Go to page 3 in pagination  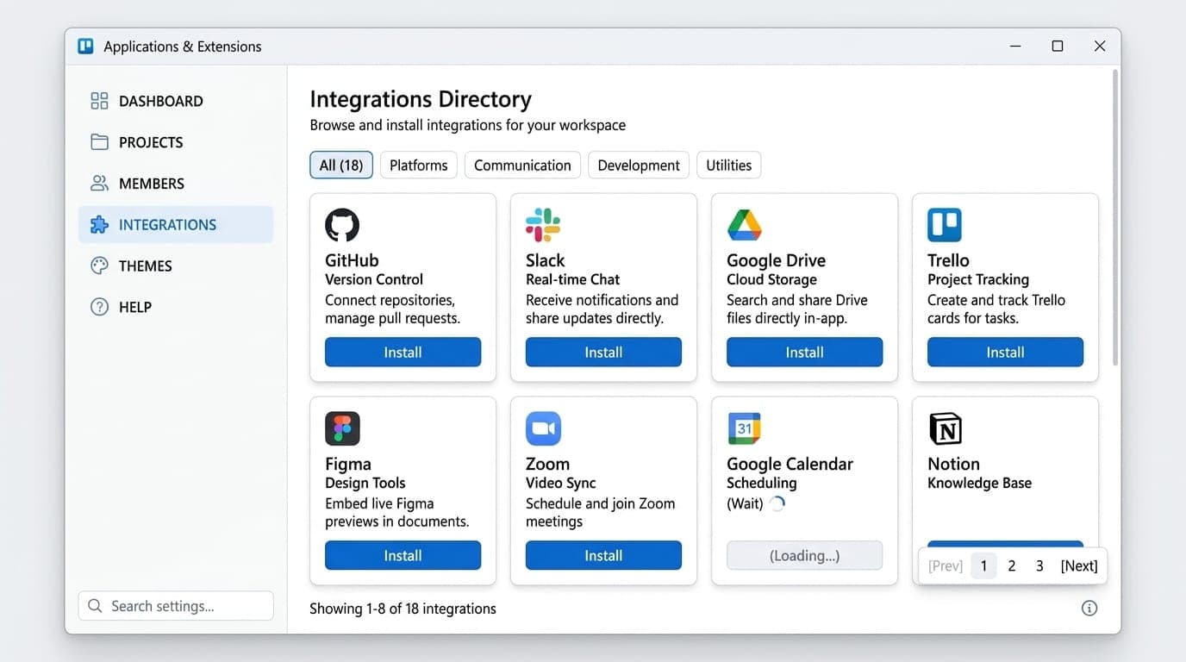point(1039,566)
